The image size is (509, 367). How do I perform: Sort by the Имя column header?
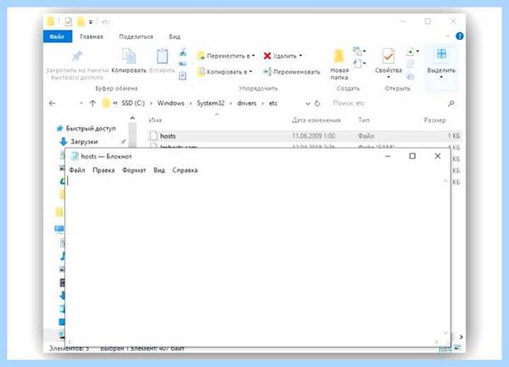[x=155, y=120]
